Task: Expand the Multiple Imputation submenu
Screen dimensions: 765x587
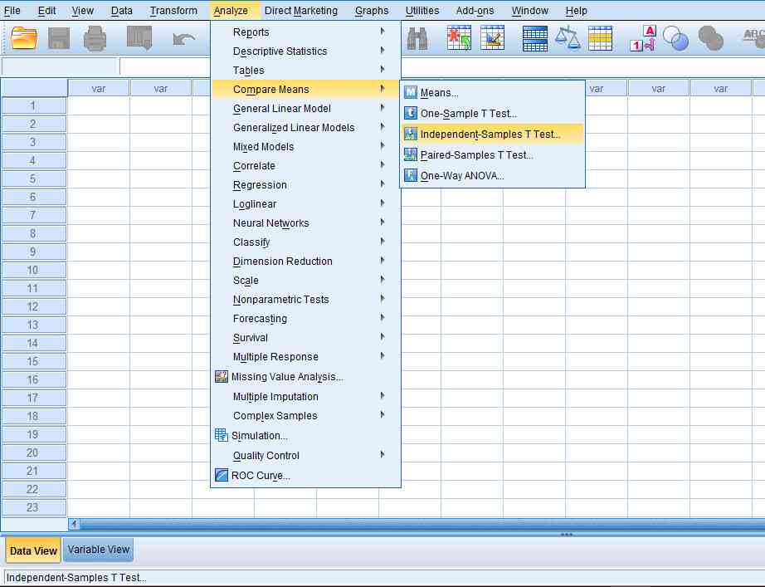Action: pyautogui.click(x=306, y=397)
